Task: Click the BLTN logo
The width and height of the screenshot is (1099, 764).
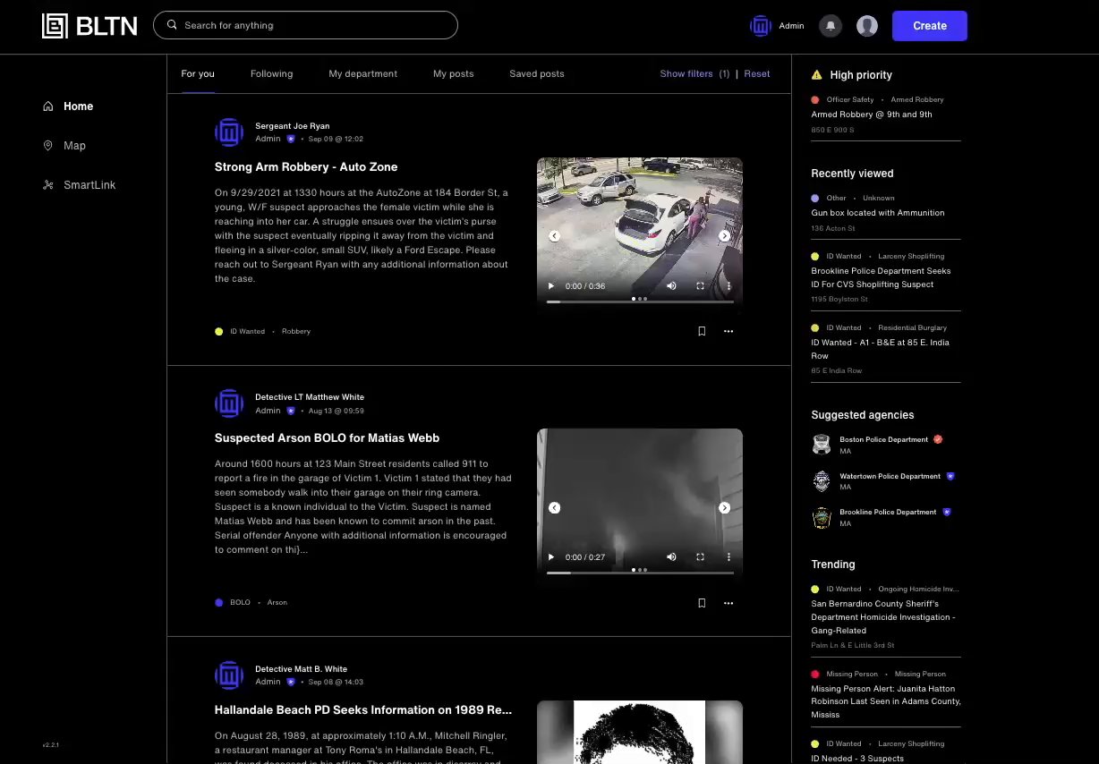Action: point(89,26)
